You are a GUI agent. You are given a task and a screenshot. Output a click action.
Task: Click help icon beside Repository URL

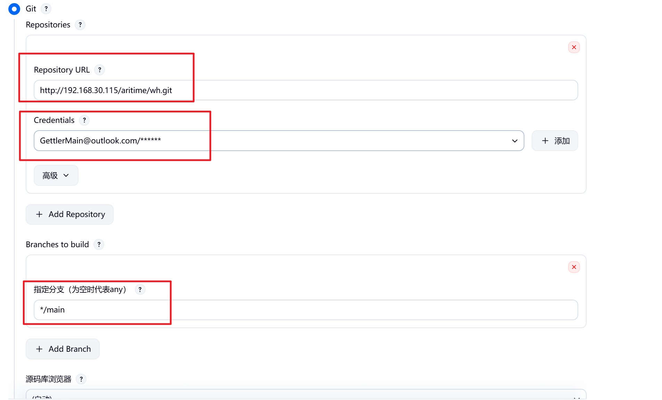tap(100, 70)
